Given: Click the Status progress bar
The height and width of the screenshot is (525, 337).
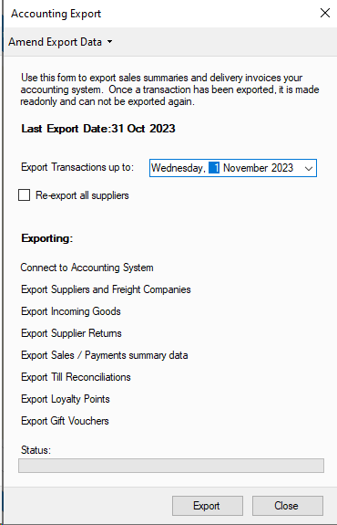Looking at the screenshot, I should click(171, 466).
